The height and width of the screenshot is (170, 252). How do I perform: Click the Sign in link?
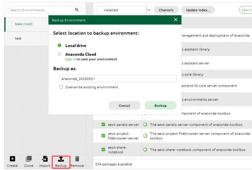[x=70, y=59]
